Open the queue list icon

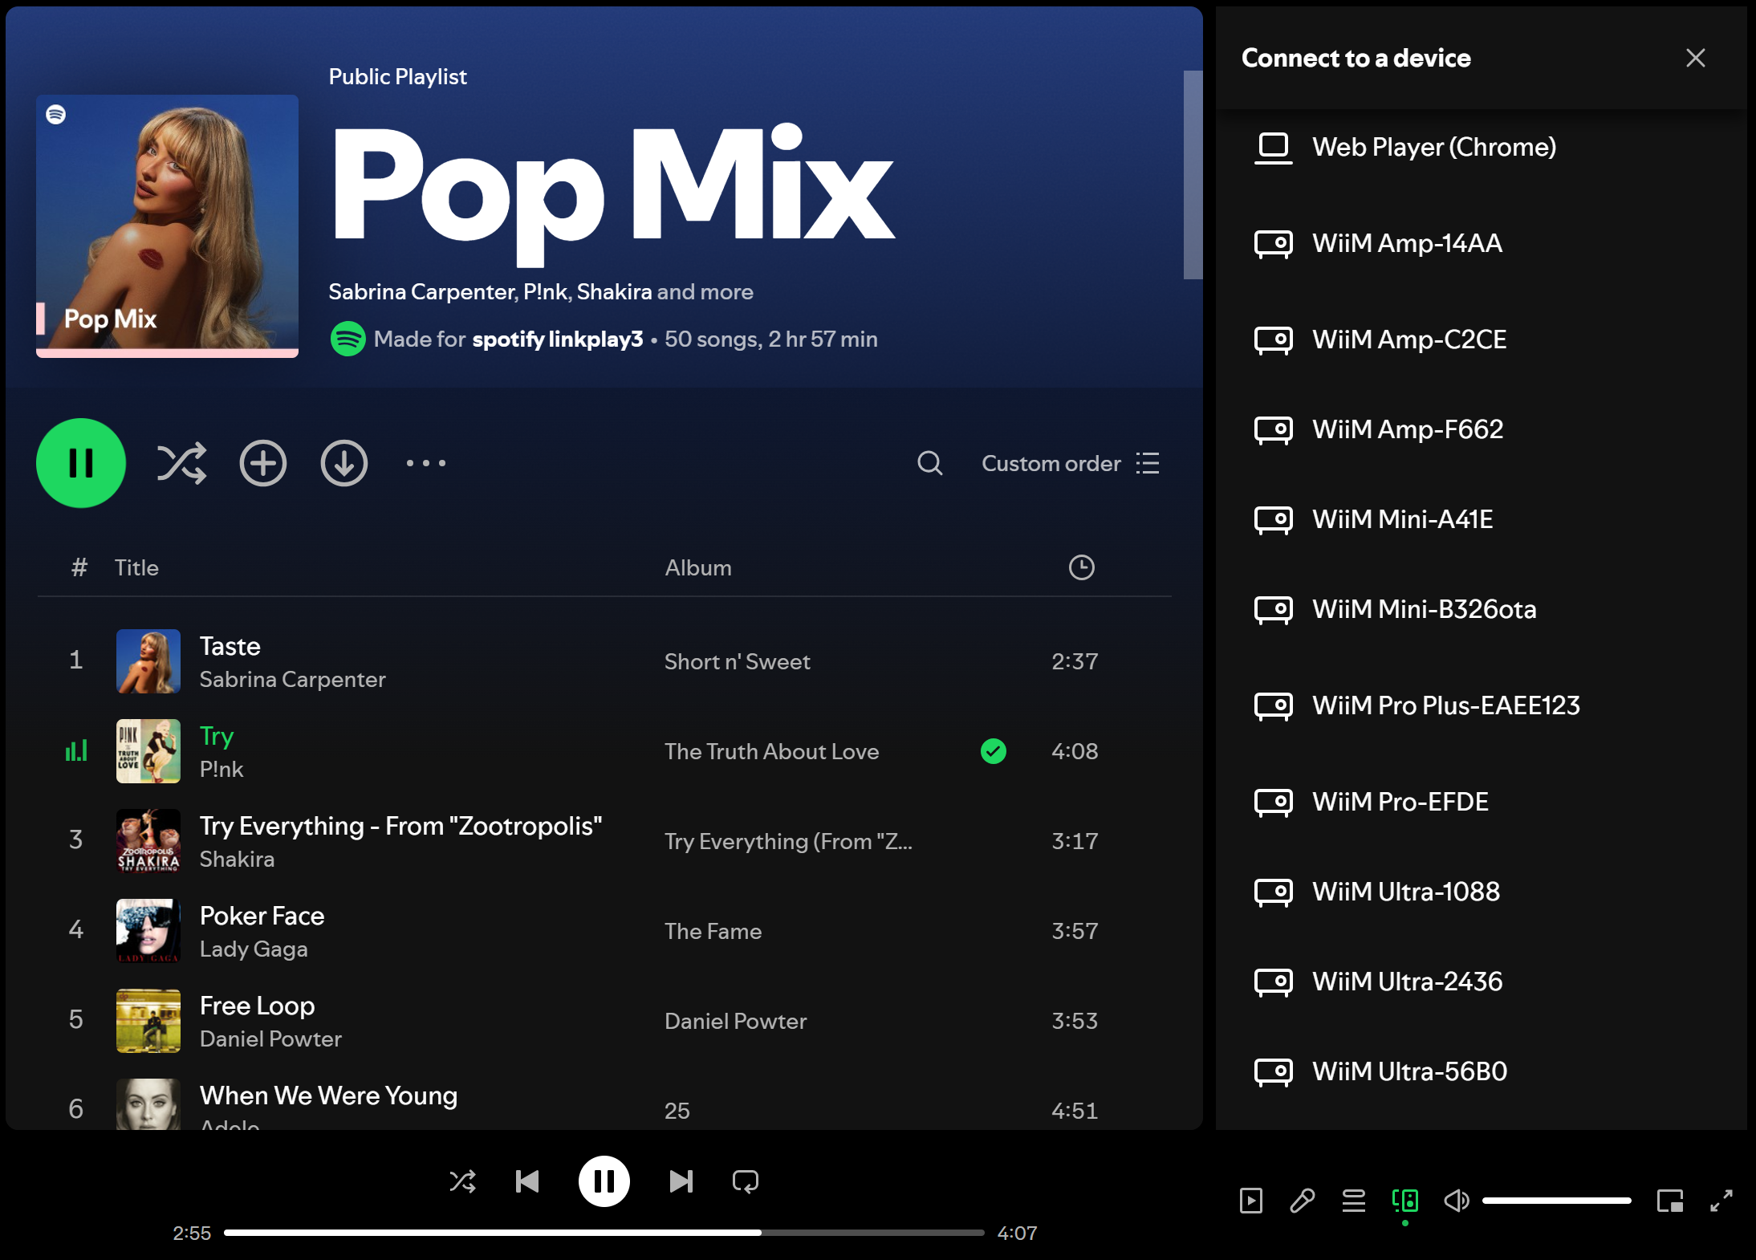(1353, 1201)
